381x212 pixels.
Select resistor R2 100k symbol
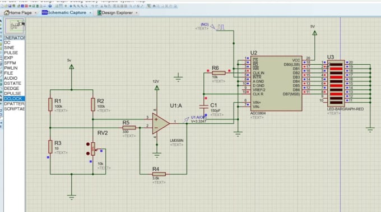[93, 104]
